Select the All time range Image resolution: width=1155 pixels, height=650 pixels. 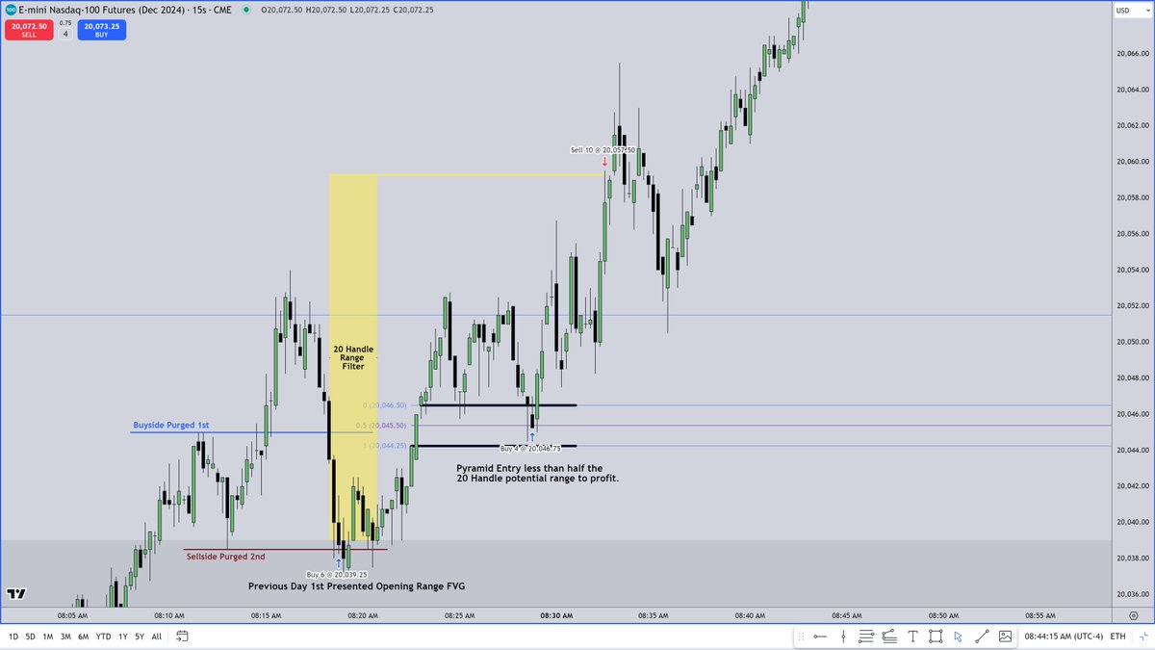coord(157,637)
